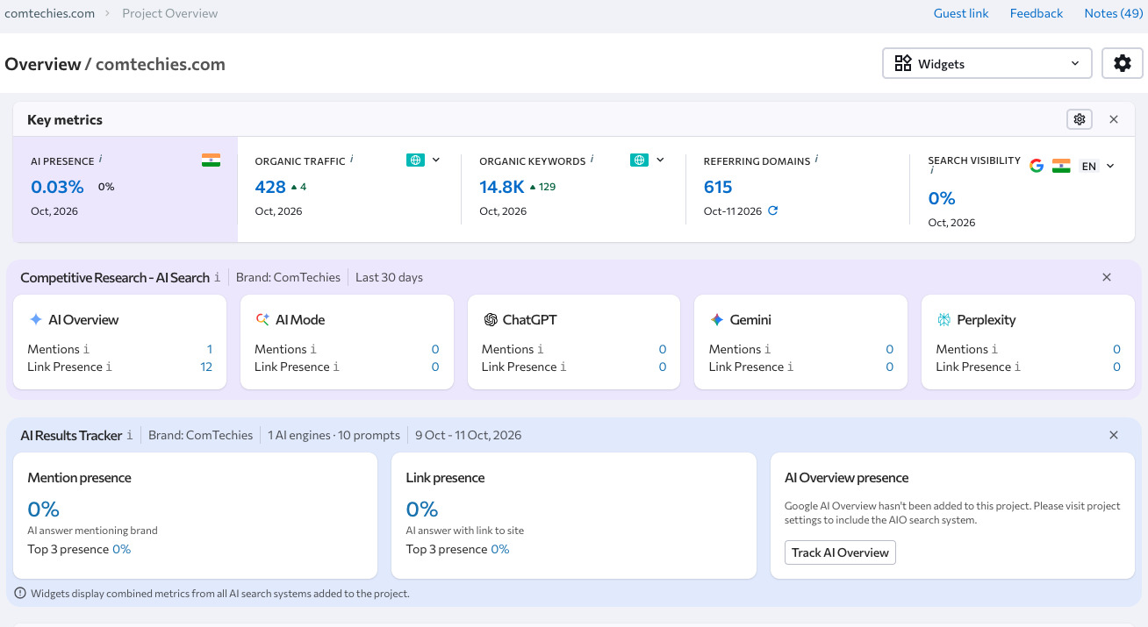The image size is (1148, 627).
Task: Open AI Overview Link Presence count 12
Action: tap(206, 367)
